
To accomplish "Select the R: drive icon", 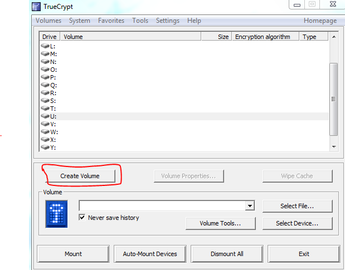I will click(45, 93).
